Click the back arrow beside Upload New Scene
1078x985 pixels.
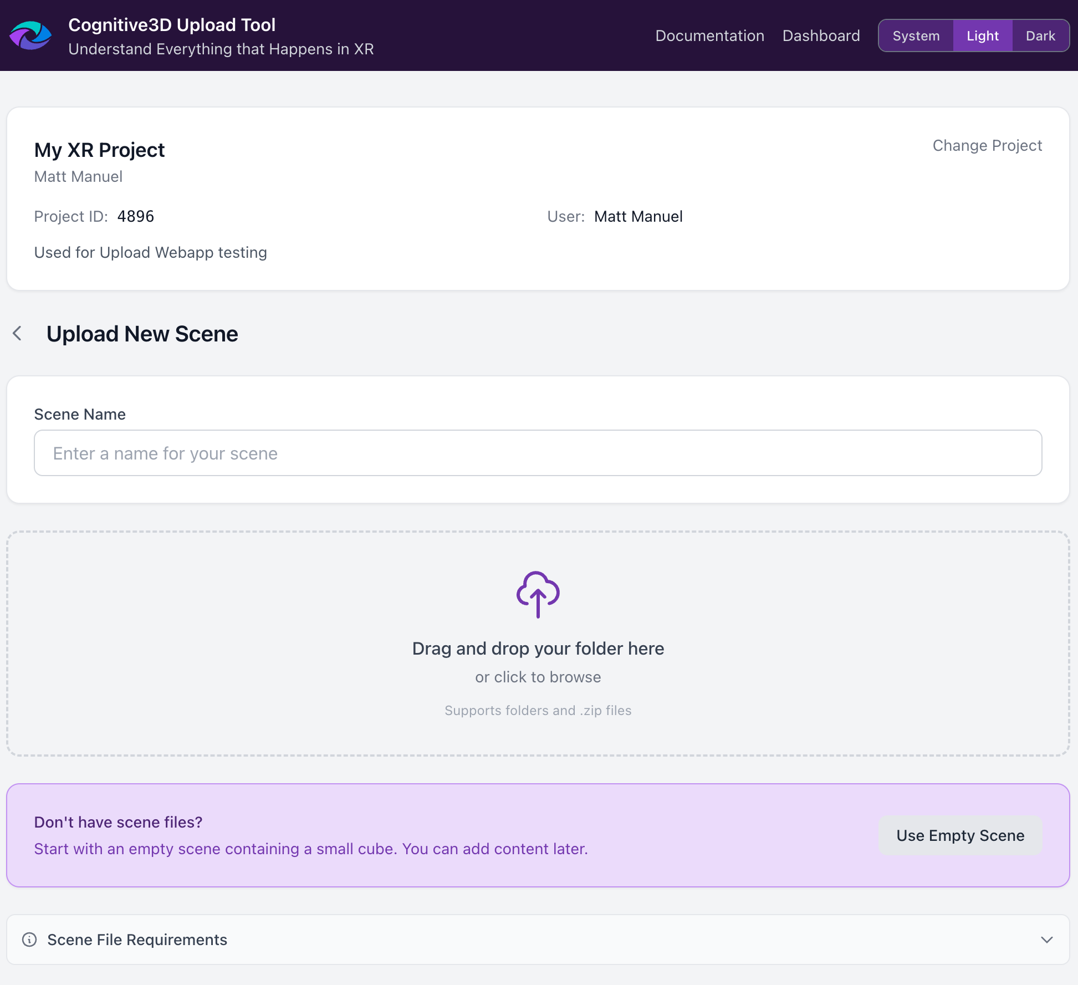17,333
